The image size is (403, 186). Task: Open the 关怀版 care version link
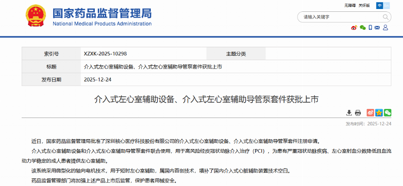tap(364, 5)
